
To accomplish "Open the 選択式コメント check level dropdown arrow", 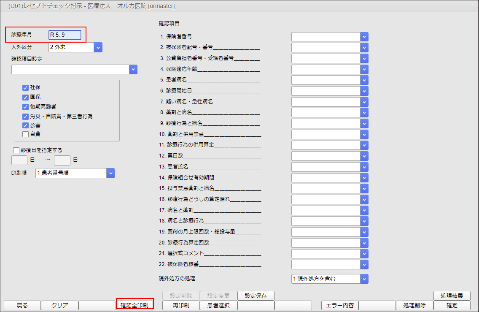I will tap(364, 253).
